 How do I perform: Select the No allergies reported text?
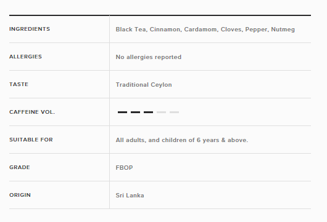coord(149,57)
